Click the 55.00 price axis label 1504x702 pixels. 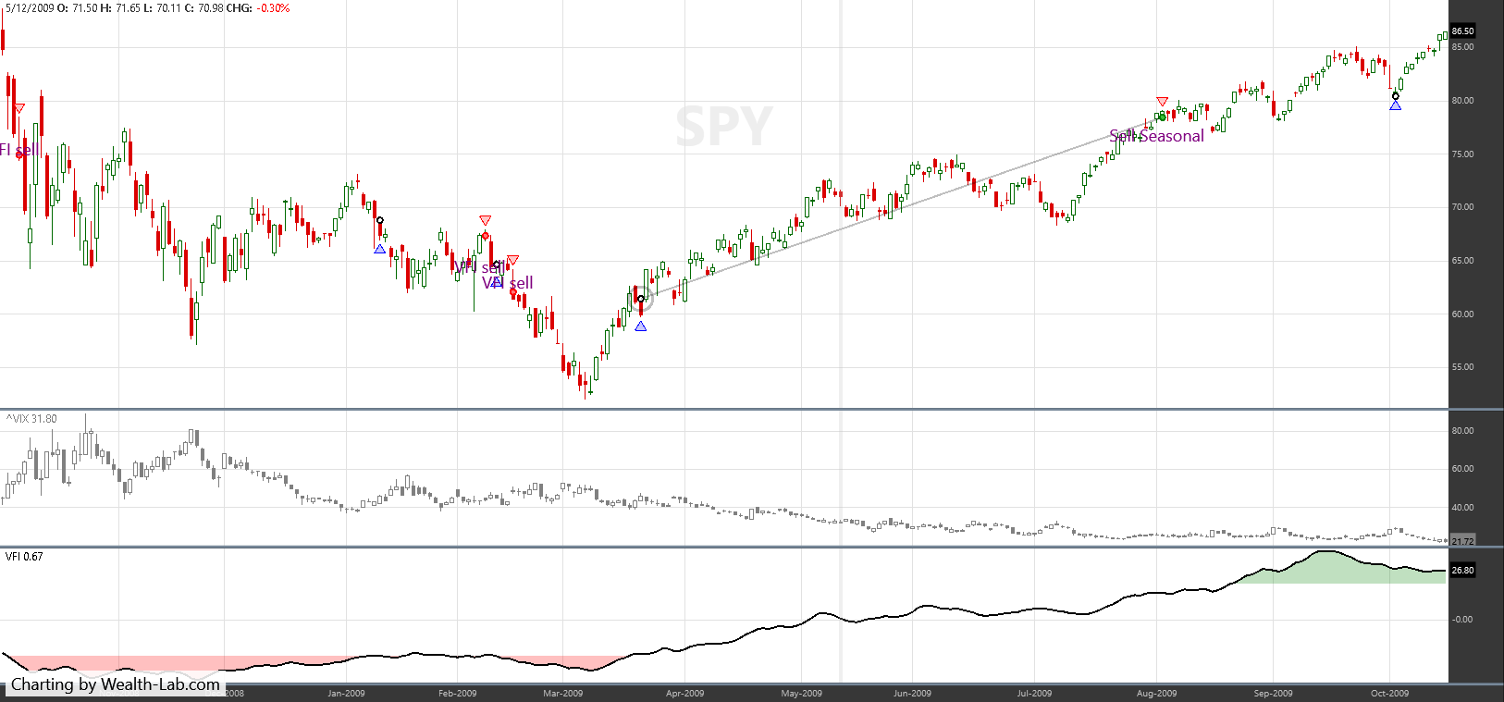pos(1462,367)
